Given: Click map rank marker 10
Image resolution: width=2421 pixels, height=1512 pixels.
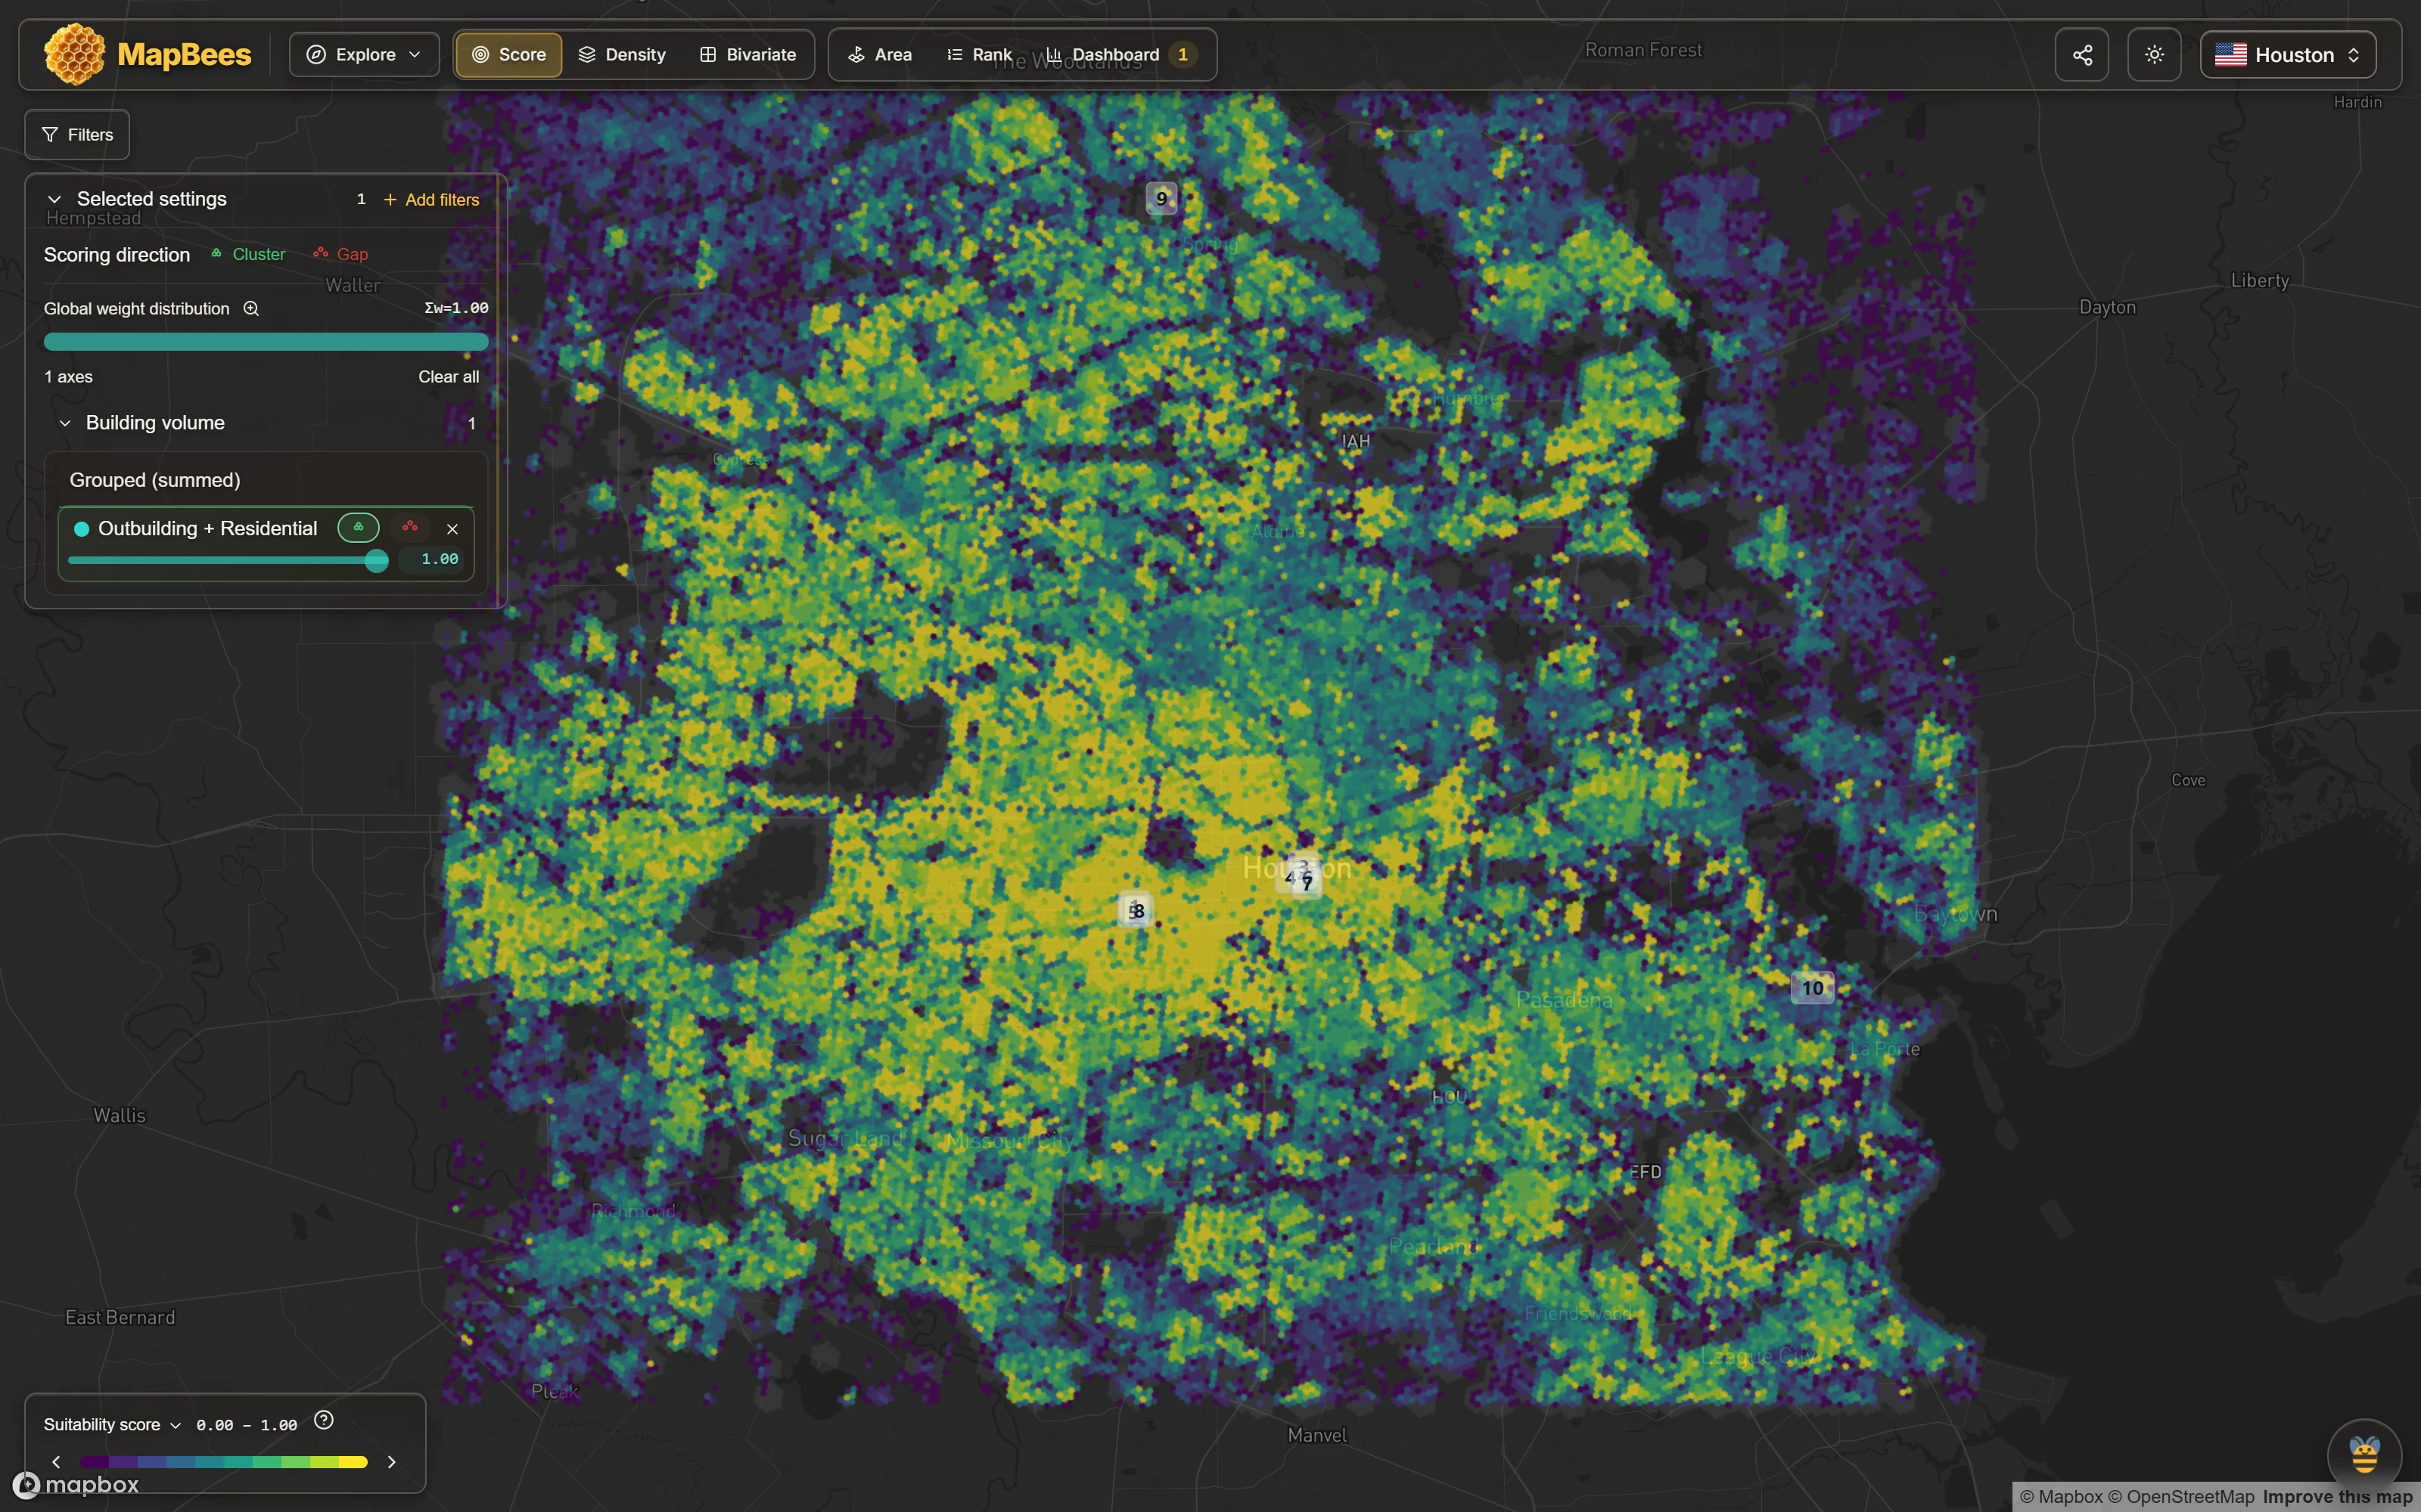Looking at the screenshot, I should click(x=1813, y=988).
